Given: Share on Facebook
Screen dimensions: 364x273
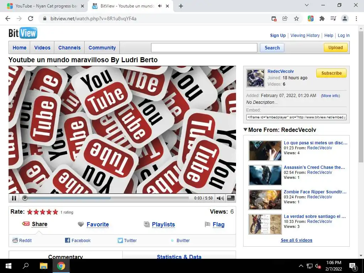Looking at the screenshot, I should tap(81, 241).
